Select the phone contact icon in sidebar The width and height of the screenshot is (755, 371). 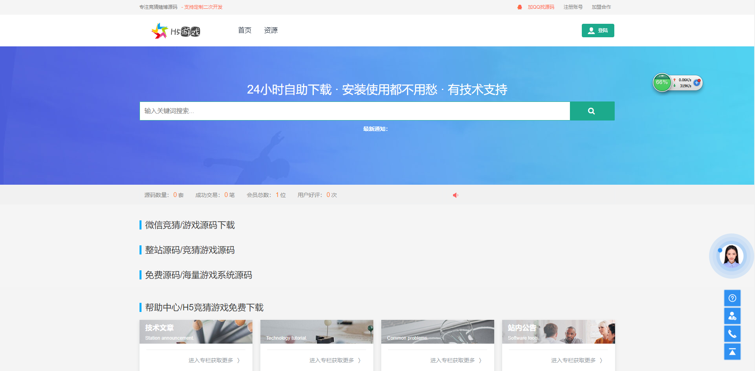(732, 333)
